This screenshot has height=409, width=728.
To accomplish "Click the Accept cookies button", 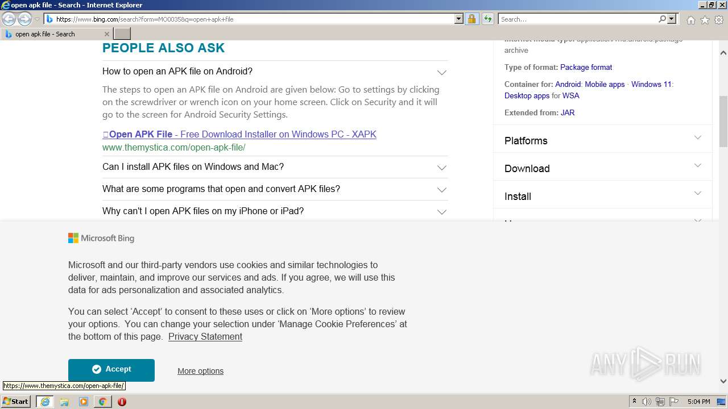I will click(111, 370).
